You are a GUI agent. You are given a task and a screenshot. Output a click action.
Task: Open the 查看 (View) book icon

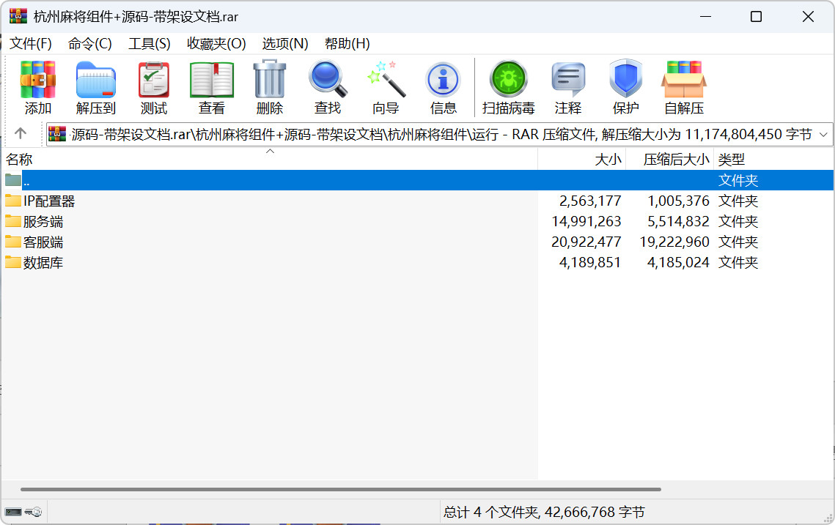click(x=212, y=80)
